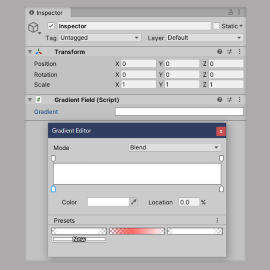Viewport: 270px width, 270px height.
Task: Pick color with the eyedropper icon
Action: click(134, 202)
